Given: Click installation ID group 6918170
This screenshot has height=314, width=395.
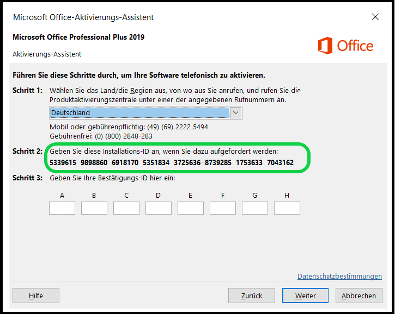Looking at the screenshot, I should click(x=125, y=163).
